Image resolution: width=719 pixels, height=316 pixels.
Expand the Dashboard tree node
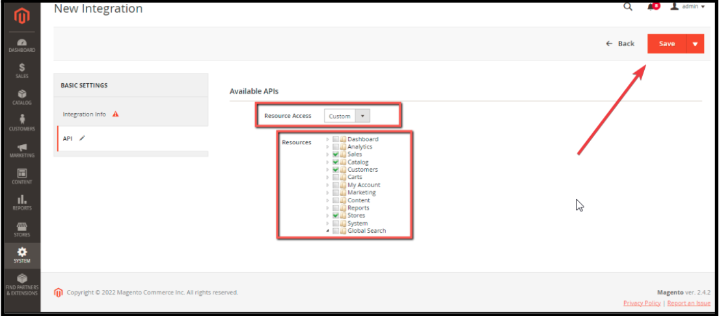327,139
